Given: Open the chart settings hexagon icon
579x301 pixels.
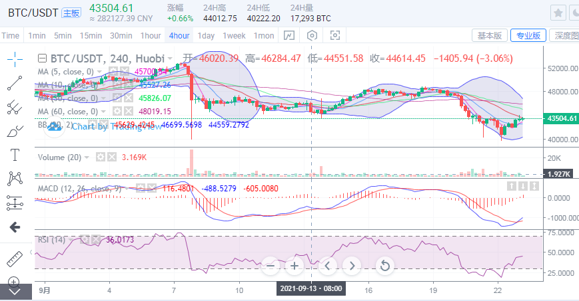Looking at the screenshot, I should pyautogui.click(x=312, y=35).
